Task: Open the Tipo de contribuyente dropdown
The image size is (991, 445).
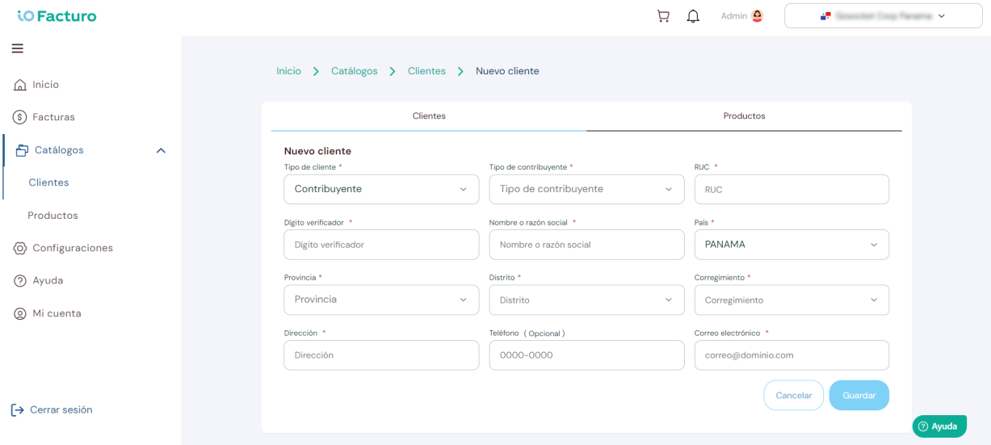Action: pos(586,189)
